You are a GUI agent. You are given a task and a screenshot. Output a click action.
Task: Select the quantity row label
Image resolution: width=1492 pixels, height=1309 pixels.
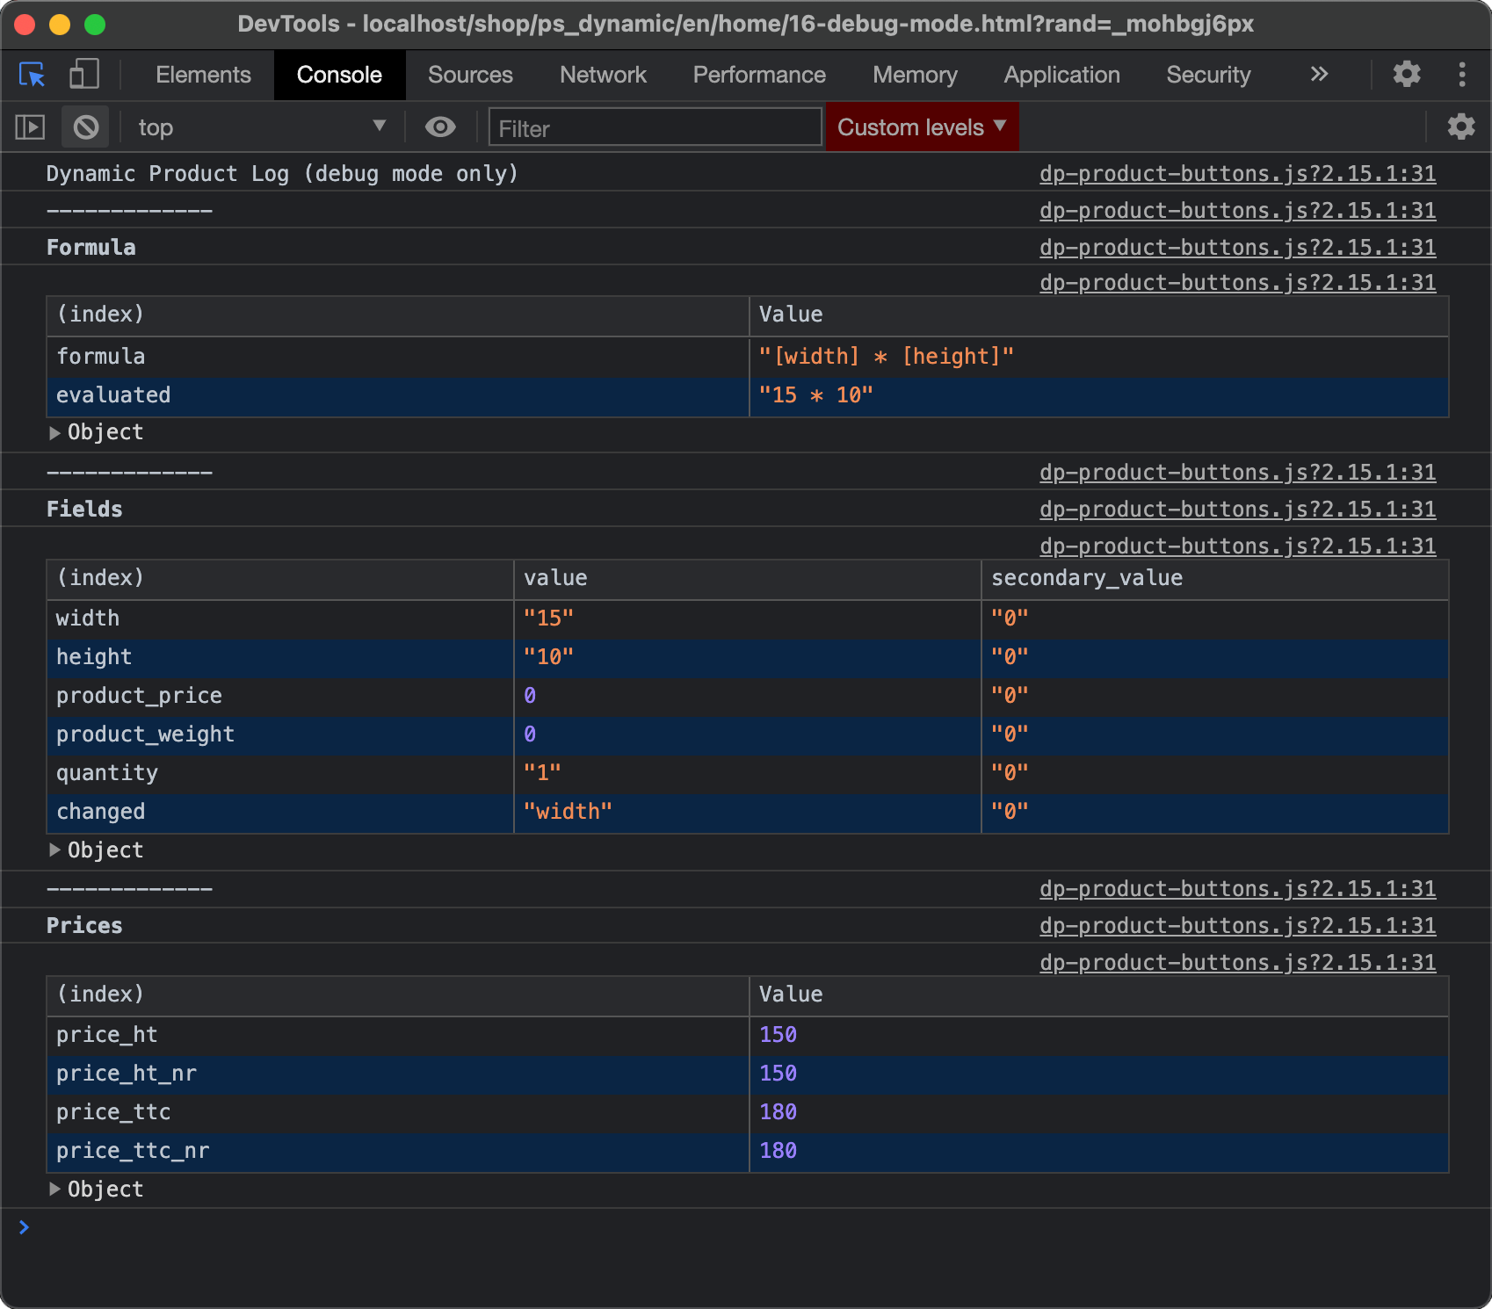[x=107, y=773]
